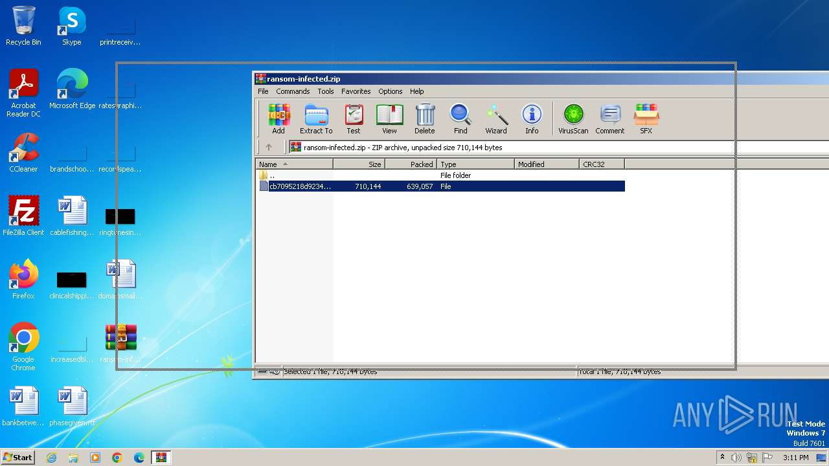Sort by the CRC32 column header

click(602, 164)
